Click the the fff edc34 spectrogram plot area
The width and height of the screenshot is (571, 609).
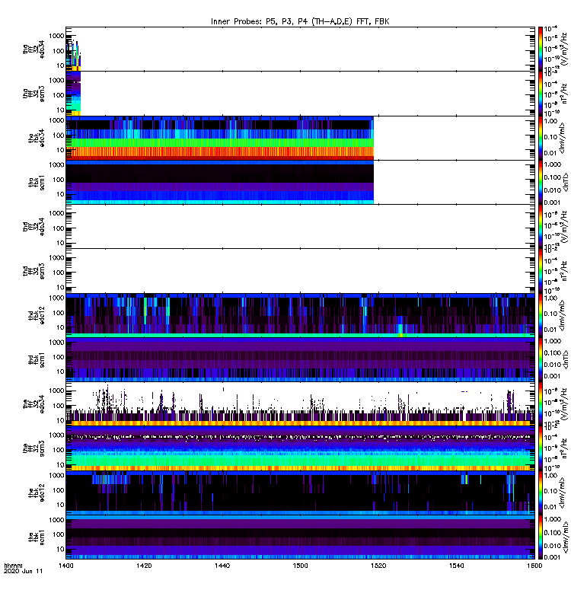point(300,404)
